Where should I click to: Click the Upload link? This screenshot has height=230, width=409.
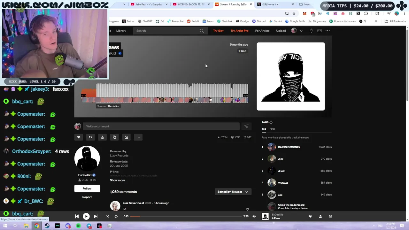click(x=281, y=31)
